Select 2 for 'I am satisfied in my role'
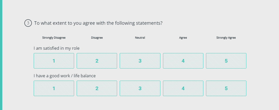Screen dimensions: 279x110 97,61
